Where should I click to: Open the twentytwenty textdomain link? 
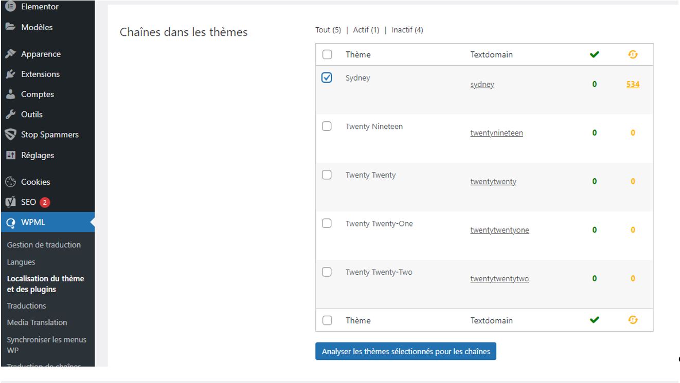pos(493,182)
